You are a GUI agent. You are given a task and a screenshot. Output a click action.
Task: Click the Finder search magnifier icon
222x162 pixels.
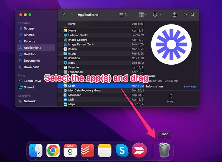coord(193,15)
